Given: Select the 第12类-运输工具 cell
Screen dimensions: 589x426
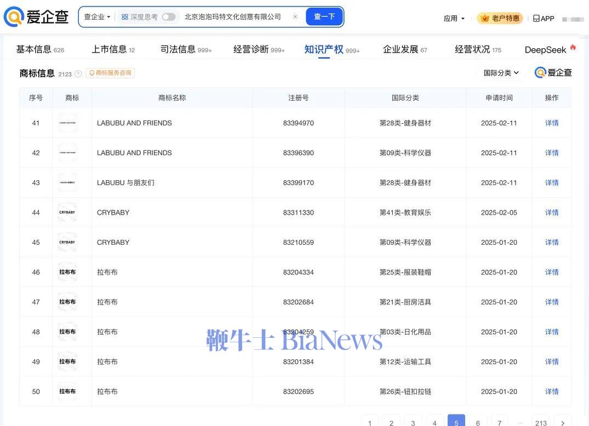Looking at the screenshot, I should click(x=405, y=361).
